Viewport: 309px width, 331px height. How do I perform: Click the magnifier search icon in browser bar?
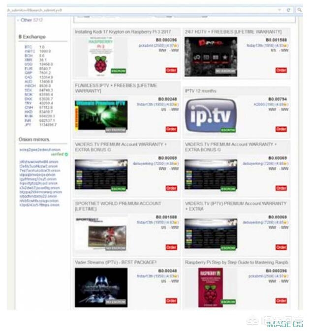[300, 10]
